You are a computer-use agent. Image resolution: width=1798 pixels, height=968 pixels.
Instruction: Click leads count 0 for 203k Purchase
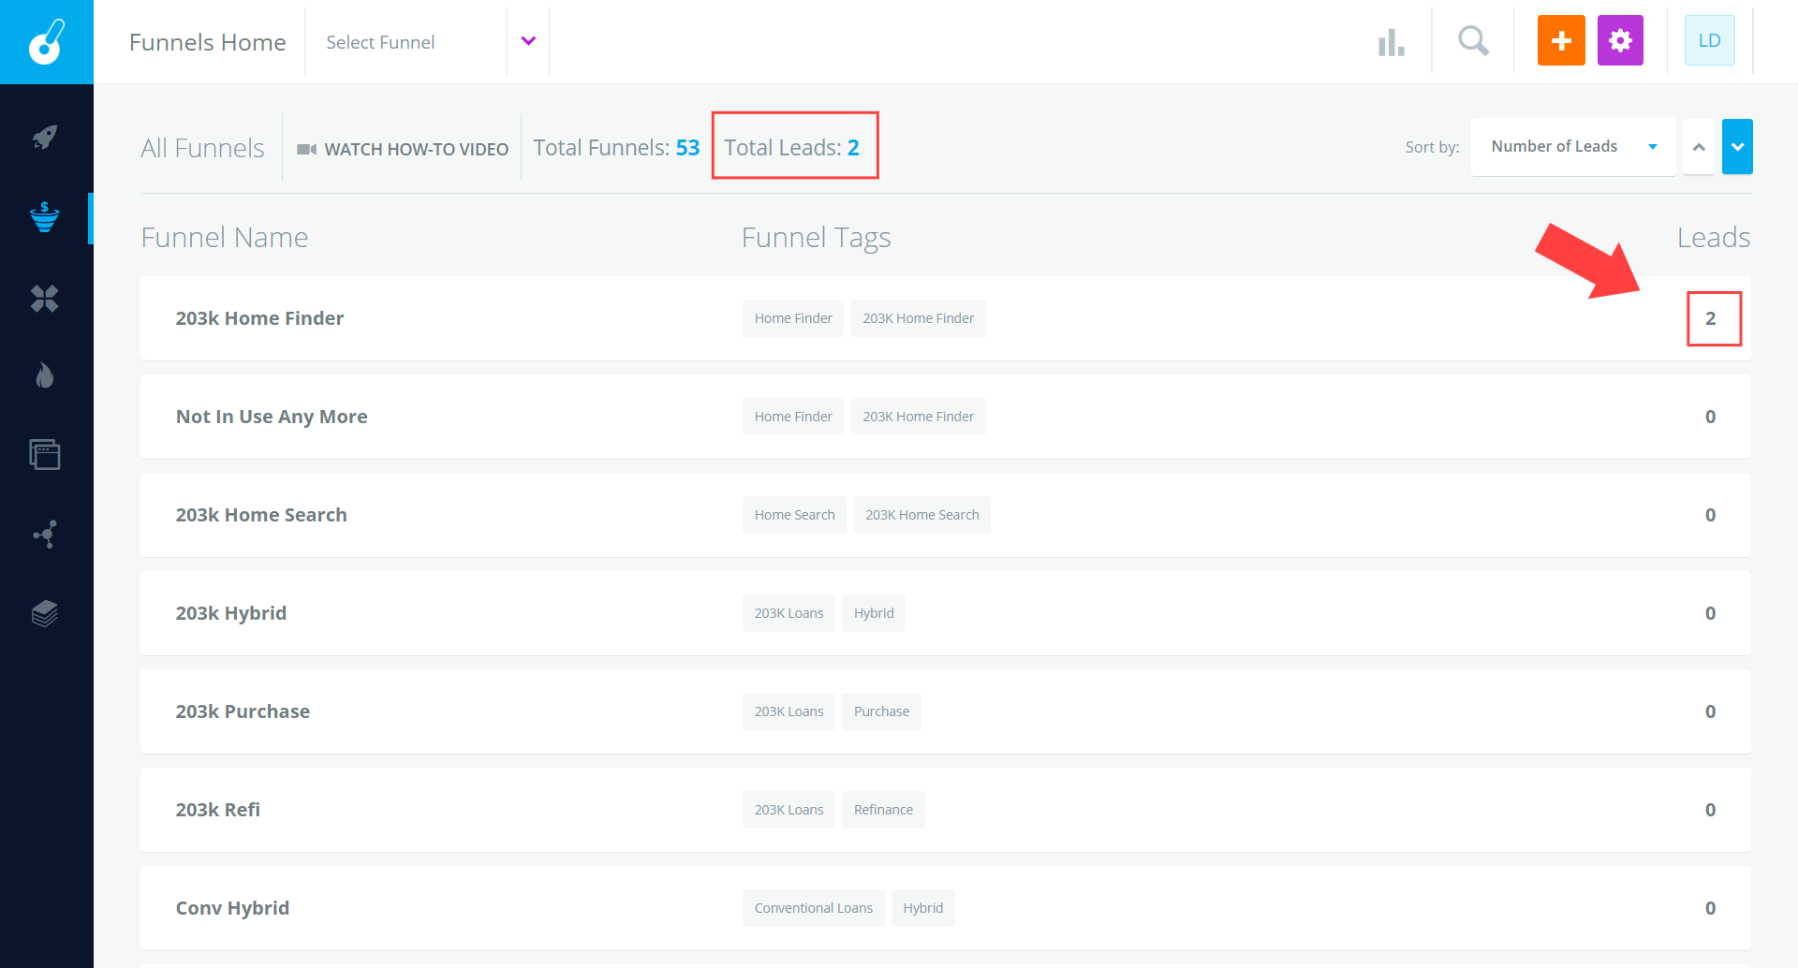[x=1711, y=711]
